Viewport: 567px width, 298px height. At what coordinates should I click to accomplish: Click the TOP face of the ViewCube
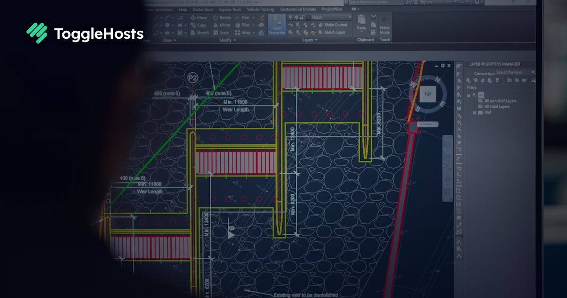[x=428, y=94]
